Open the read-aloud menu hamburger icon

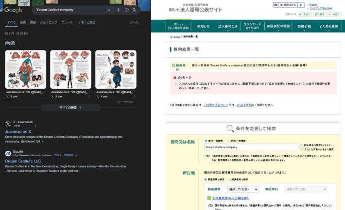276,5
